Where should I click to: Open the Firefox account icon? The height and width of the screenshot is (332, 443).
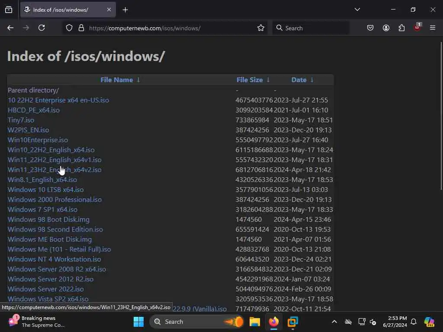point(386,28)
